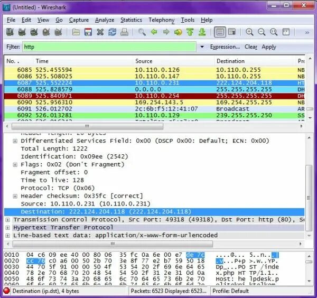Click into the http filter field

tap(109, 47)
